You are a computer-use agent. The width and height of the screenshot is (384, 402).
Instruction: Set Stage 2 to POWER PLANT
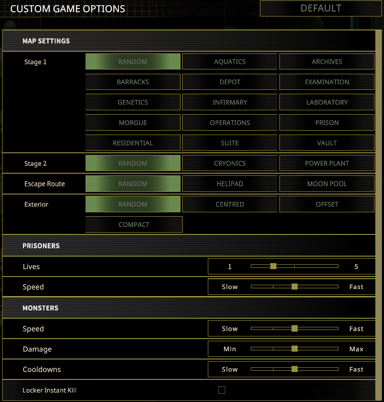tap(327, 164)
